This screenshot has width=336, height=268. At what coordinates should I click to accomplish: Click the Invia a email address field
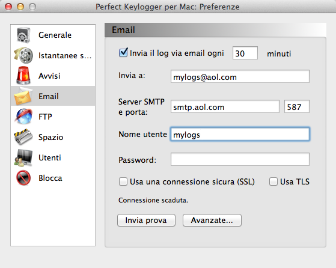click(240, 76)
